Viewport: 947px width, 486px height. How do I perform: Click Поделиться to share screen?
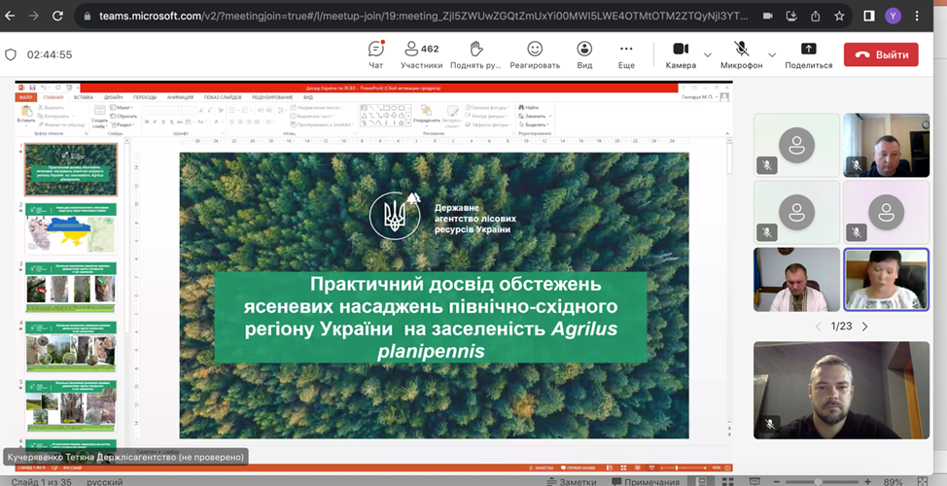[x=808, y=54]
